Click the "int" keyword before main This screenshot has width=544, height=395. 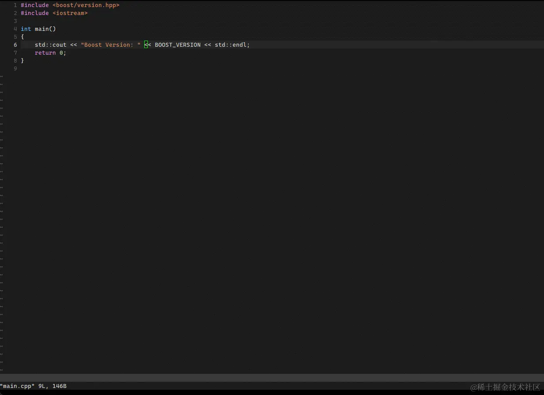(26, 29)
